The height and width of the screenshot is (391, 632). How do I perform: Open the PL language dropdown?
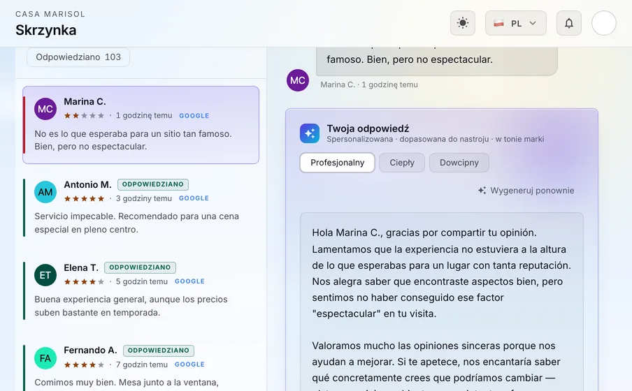click(515, 23)
